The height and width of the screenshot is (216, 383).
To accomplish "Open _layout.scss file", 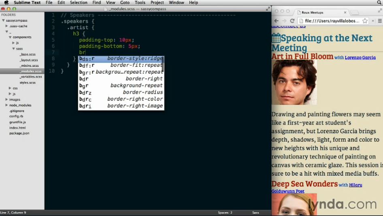I will point(29,60).
